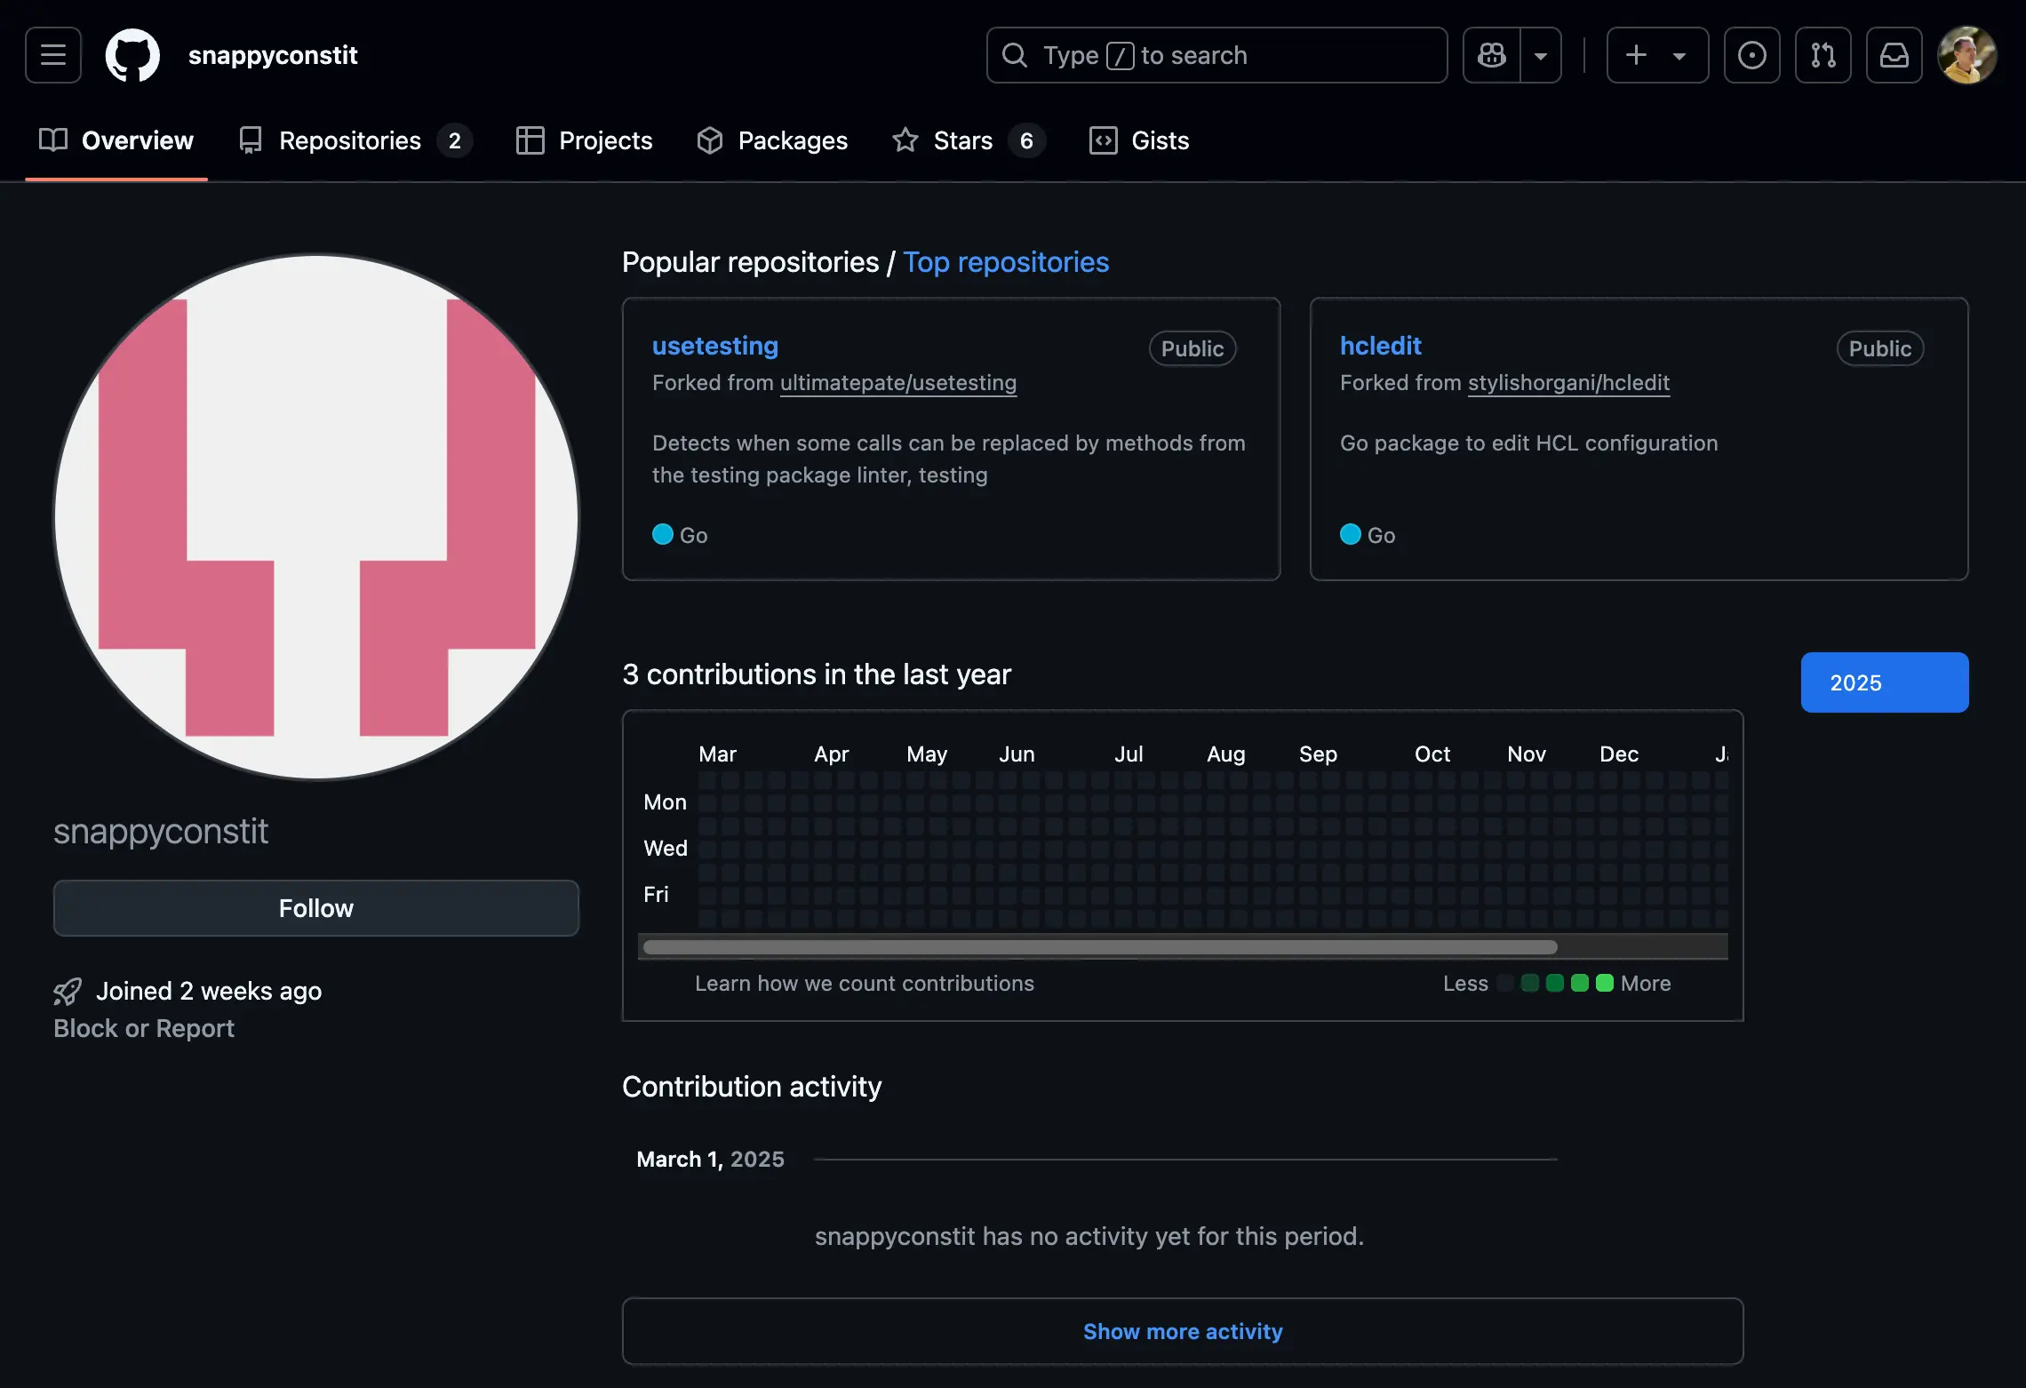Viewport: 2026px width, 1388px height.
Task: Open Top repositories link
Action: point(1006,262)
